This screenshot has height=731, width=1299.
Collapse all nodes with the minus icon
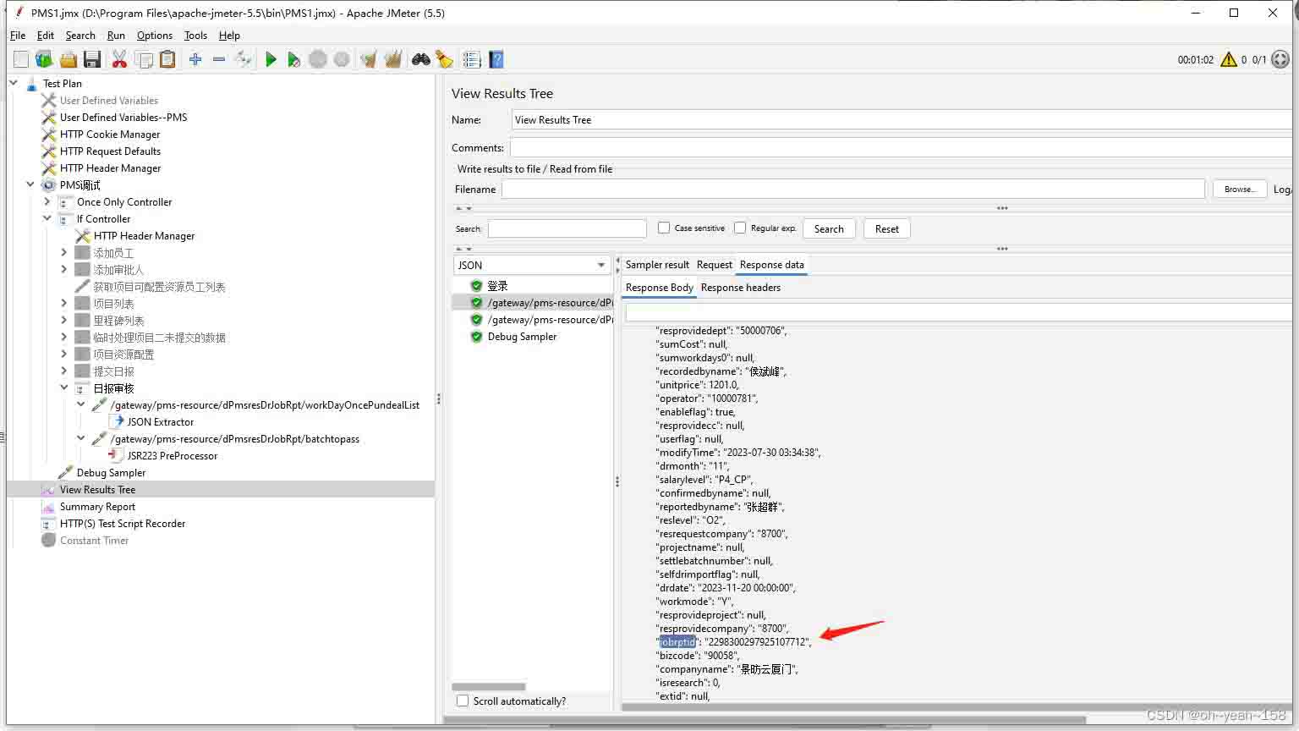[x=219, y=59]
